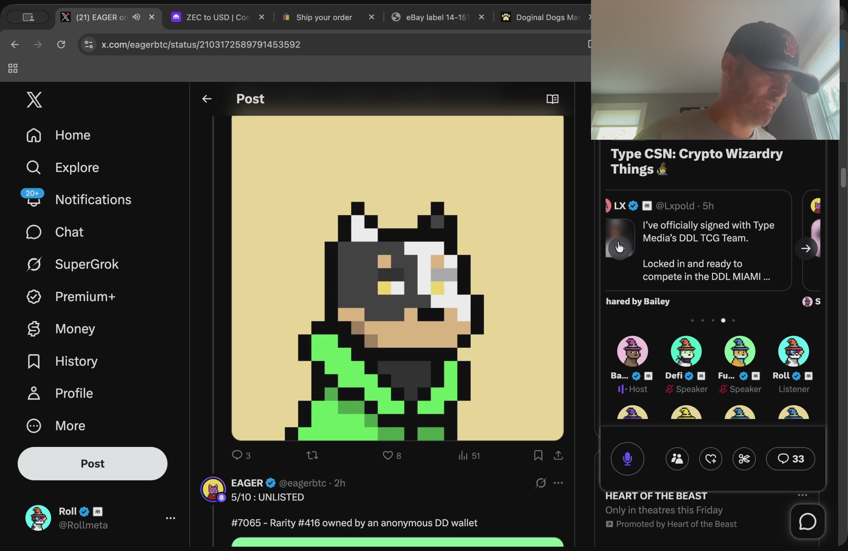Like the post with 8 likes
Viewport: 848px width, 551px height.
pyautogui.click(x=392, y=455)
